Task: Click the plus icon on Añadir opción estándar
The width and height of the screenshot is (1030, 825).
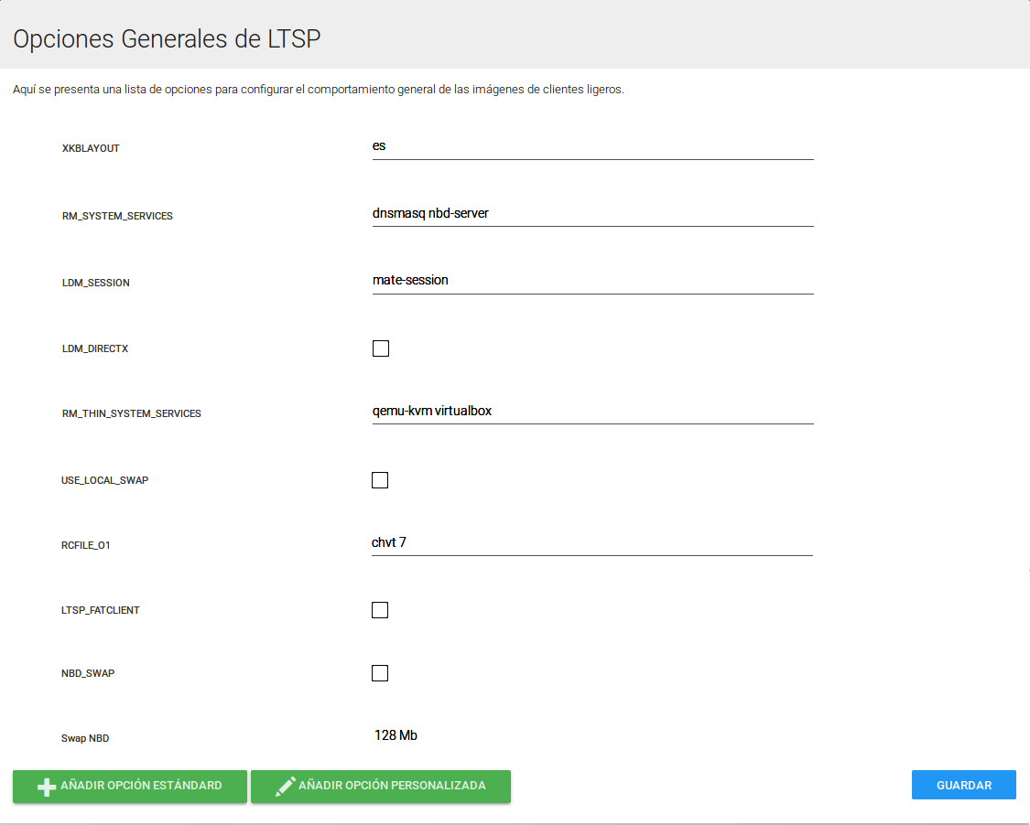Action: pyautogui.click(x=47, y=787)
